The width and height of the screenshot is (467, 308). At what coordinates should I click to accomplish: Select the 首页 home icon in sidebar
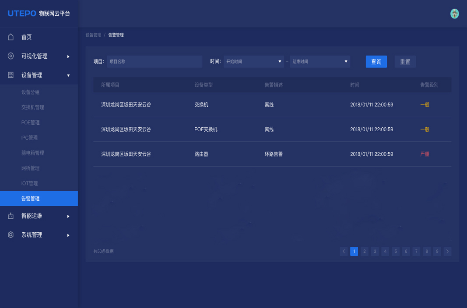11,37
